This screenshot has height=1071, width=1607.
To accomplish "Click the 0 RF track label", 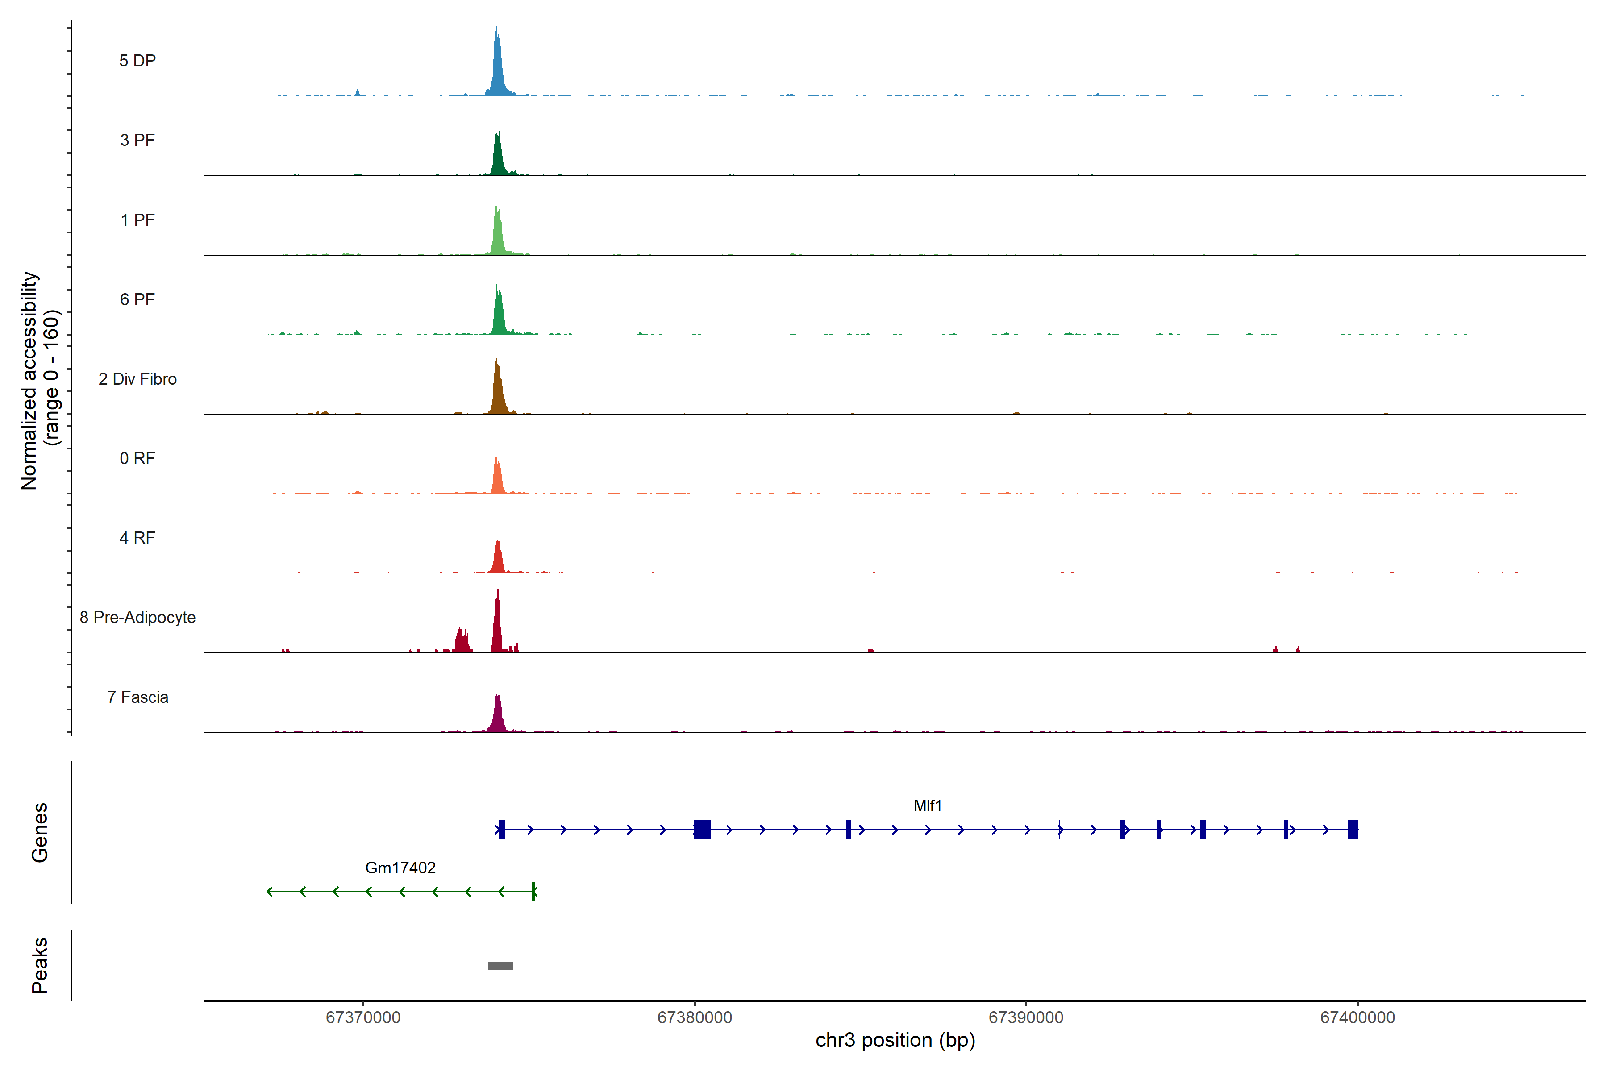I will coord(137,458).
